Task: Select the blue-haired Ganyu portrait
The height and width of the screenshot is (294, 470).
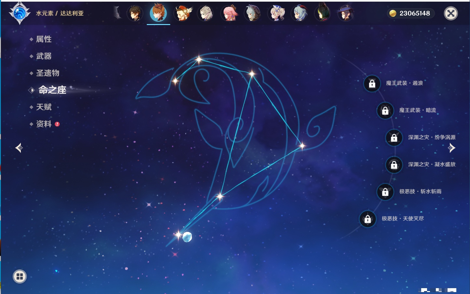Action: 299,13
